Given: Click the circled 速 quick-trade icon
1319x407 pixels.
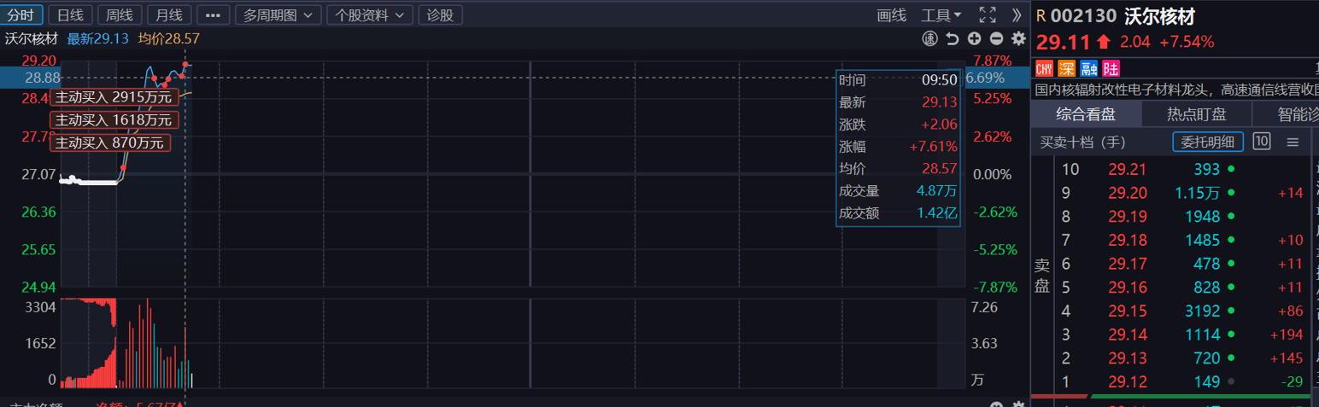Looking at the screenshot, I should pyautogui.click(x=930, y=38).
